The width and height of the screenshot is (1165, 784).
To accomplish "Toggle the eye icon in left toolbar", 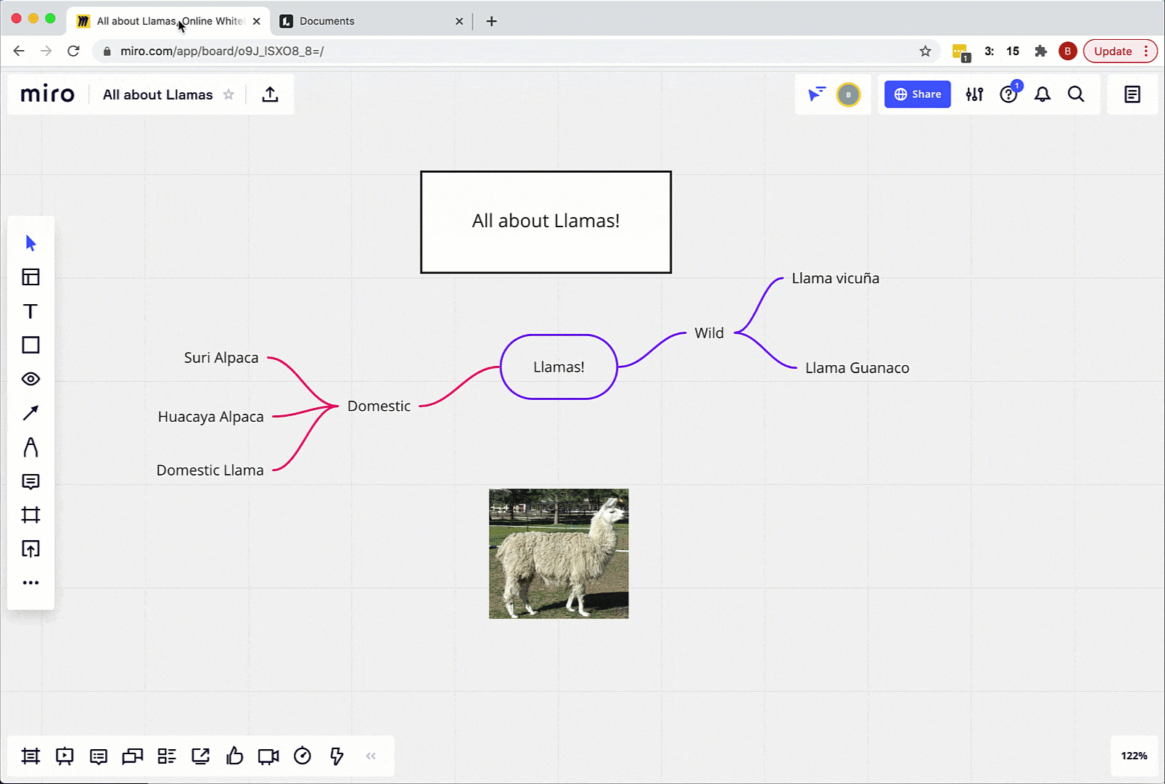I will [30, 379].
